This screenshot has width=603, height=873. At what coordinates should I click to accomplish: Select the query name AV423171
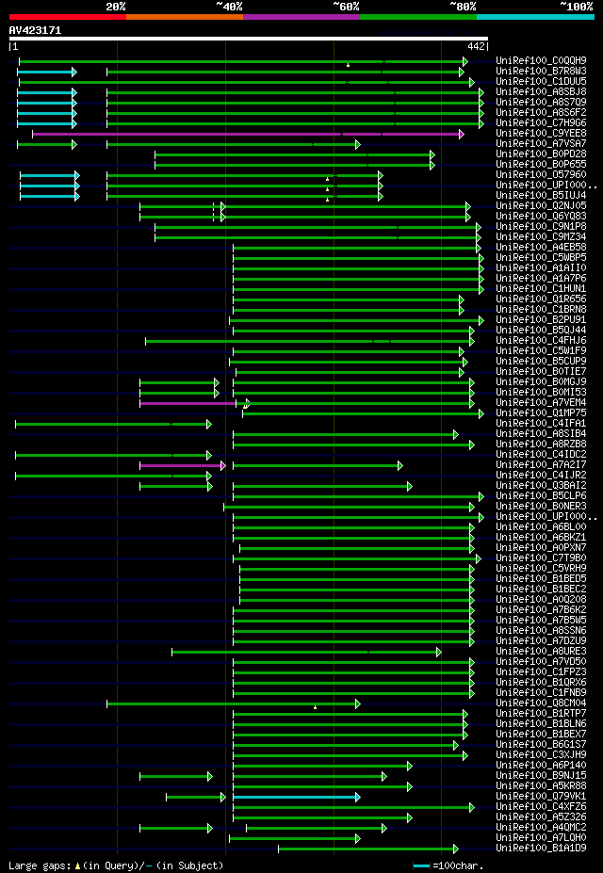(35, 31)
